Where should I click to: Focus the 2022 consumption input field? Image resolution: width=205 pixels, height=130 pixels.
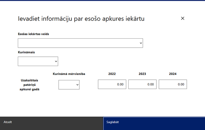click(112, 84)
